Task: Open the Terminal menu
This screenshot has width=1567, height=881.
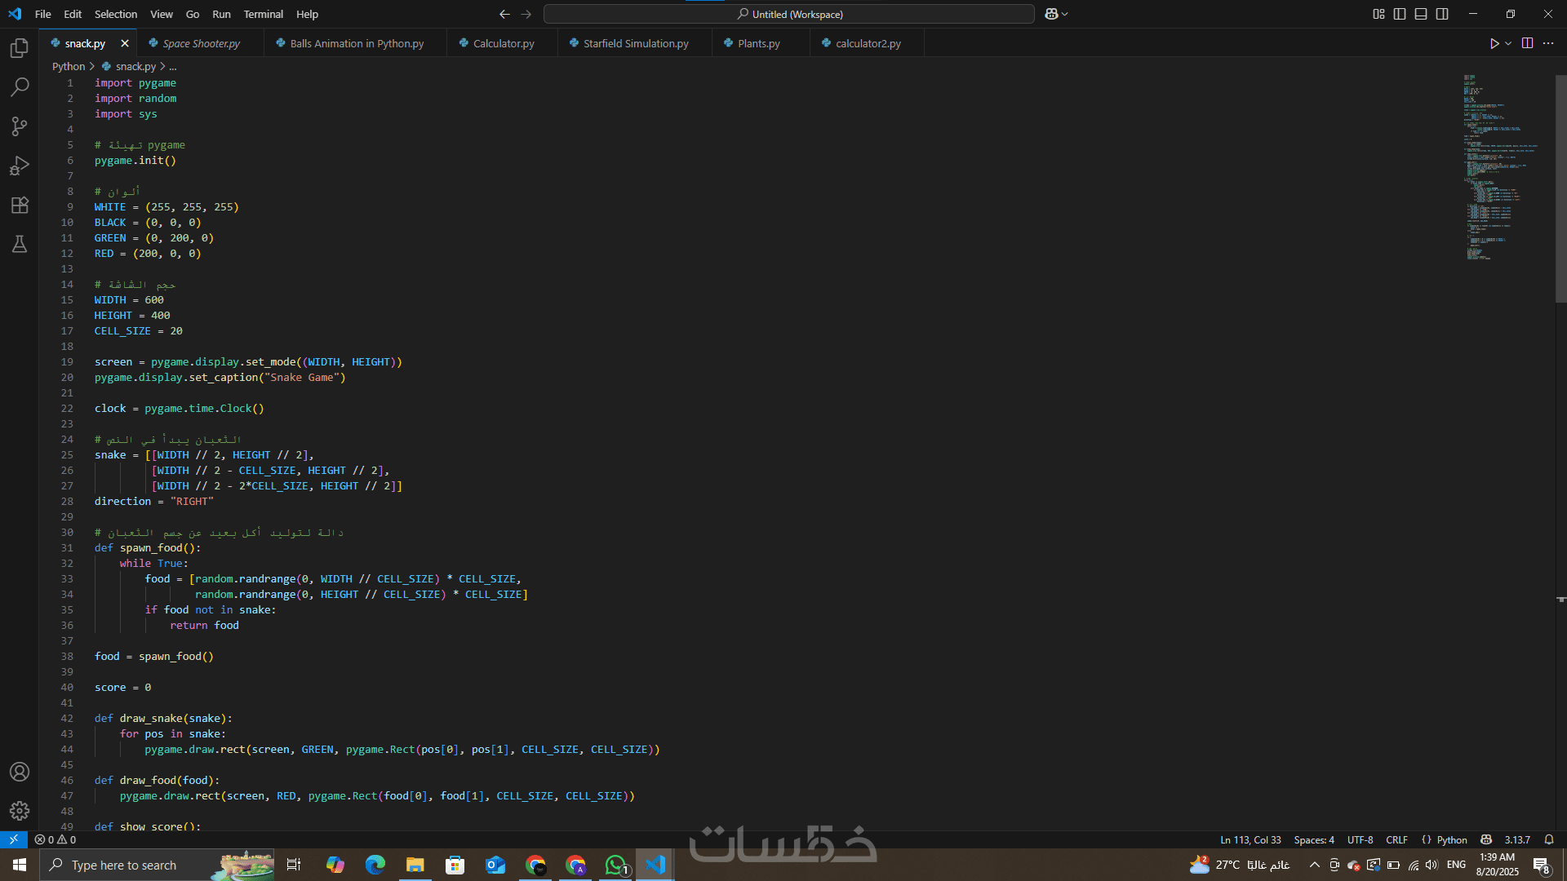Action: click(263, 14)
